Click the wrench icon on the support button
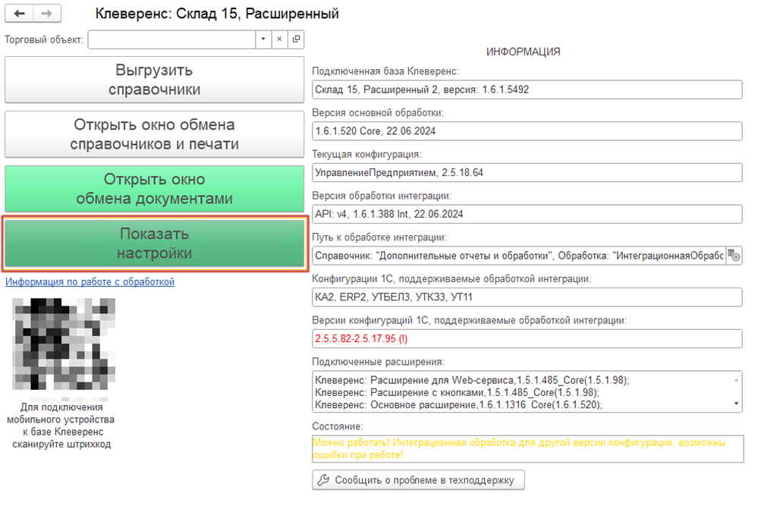Screen dimensions: 761x512 click(323, 480)
